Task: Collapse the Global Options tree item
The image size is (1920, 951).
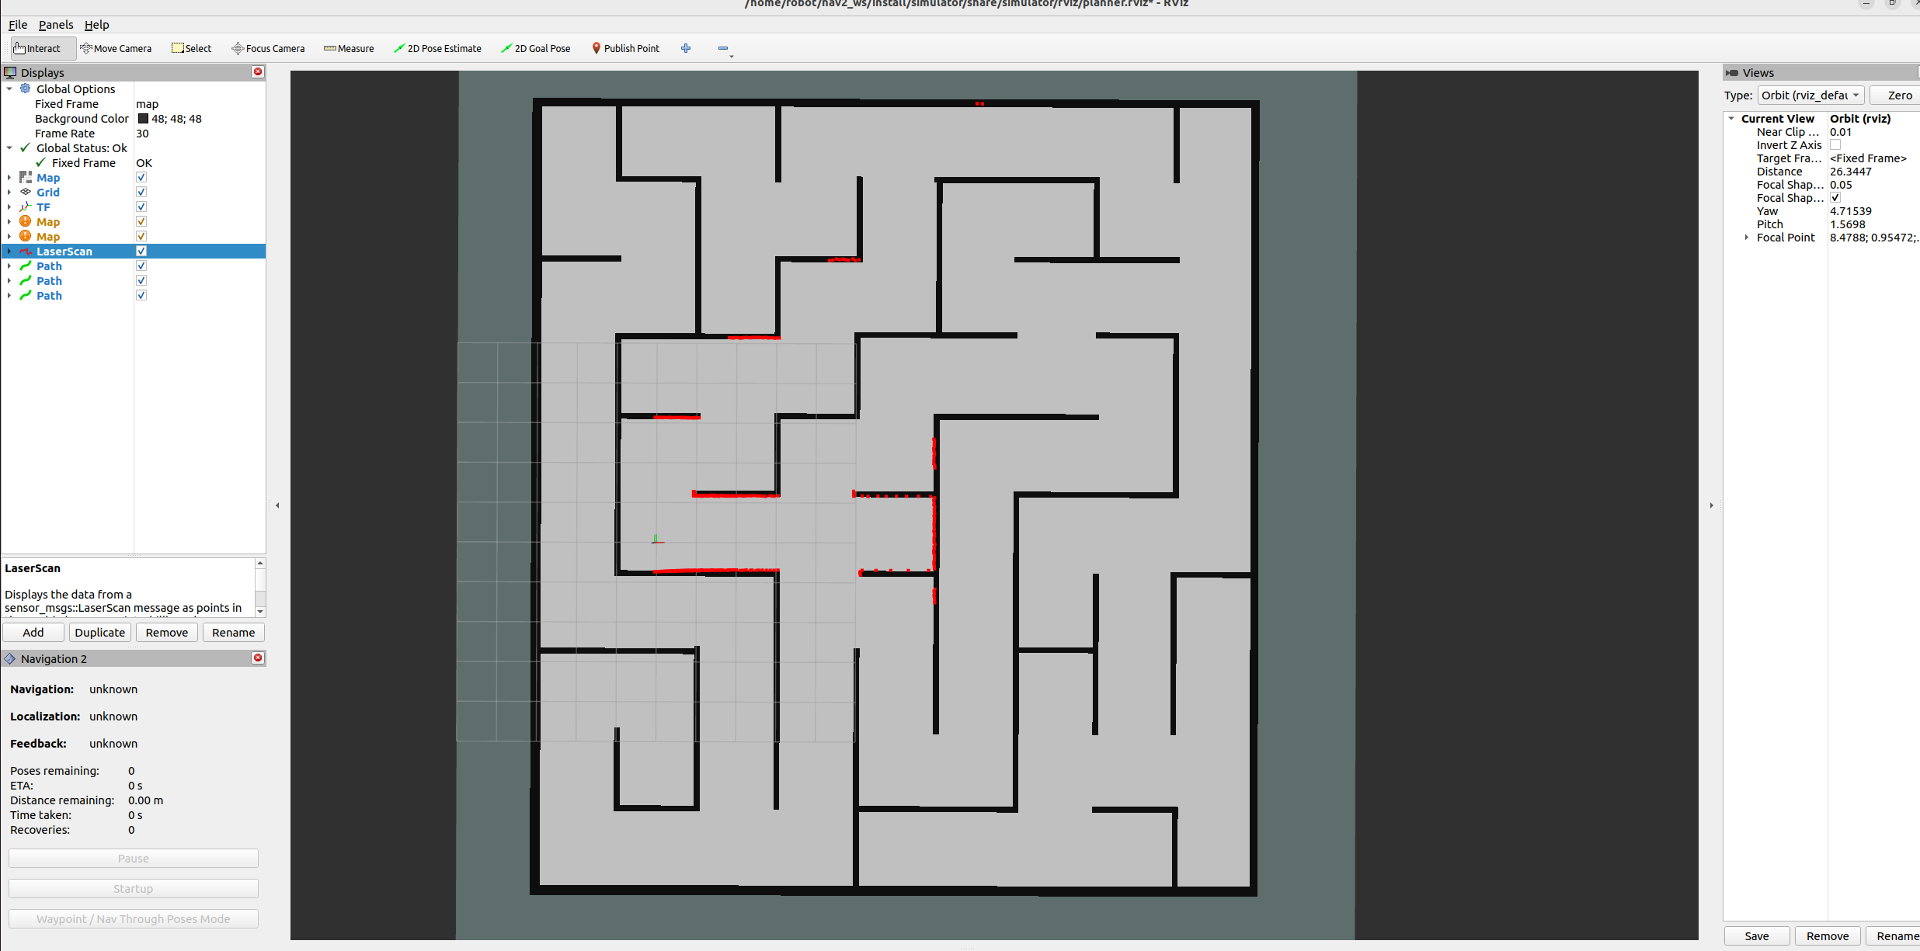Action: click(9, 89)
